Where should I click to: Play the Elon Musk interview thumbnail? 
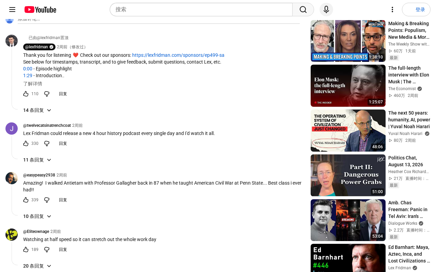tap(348, 86)
